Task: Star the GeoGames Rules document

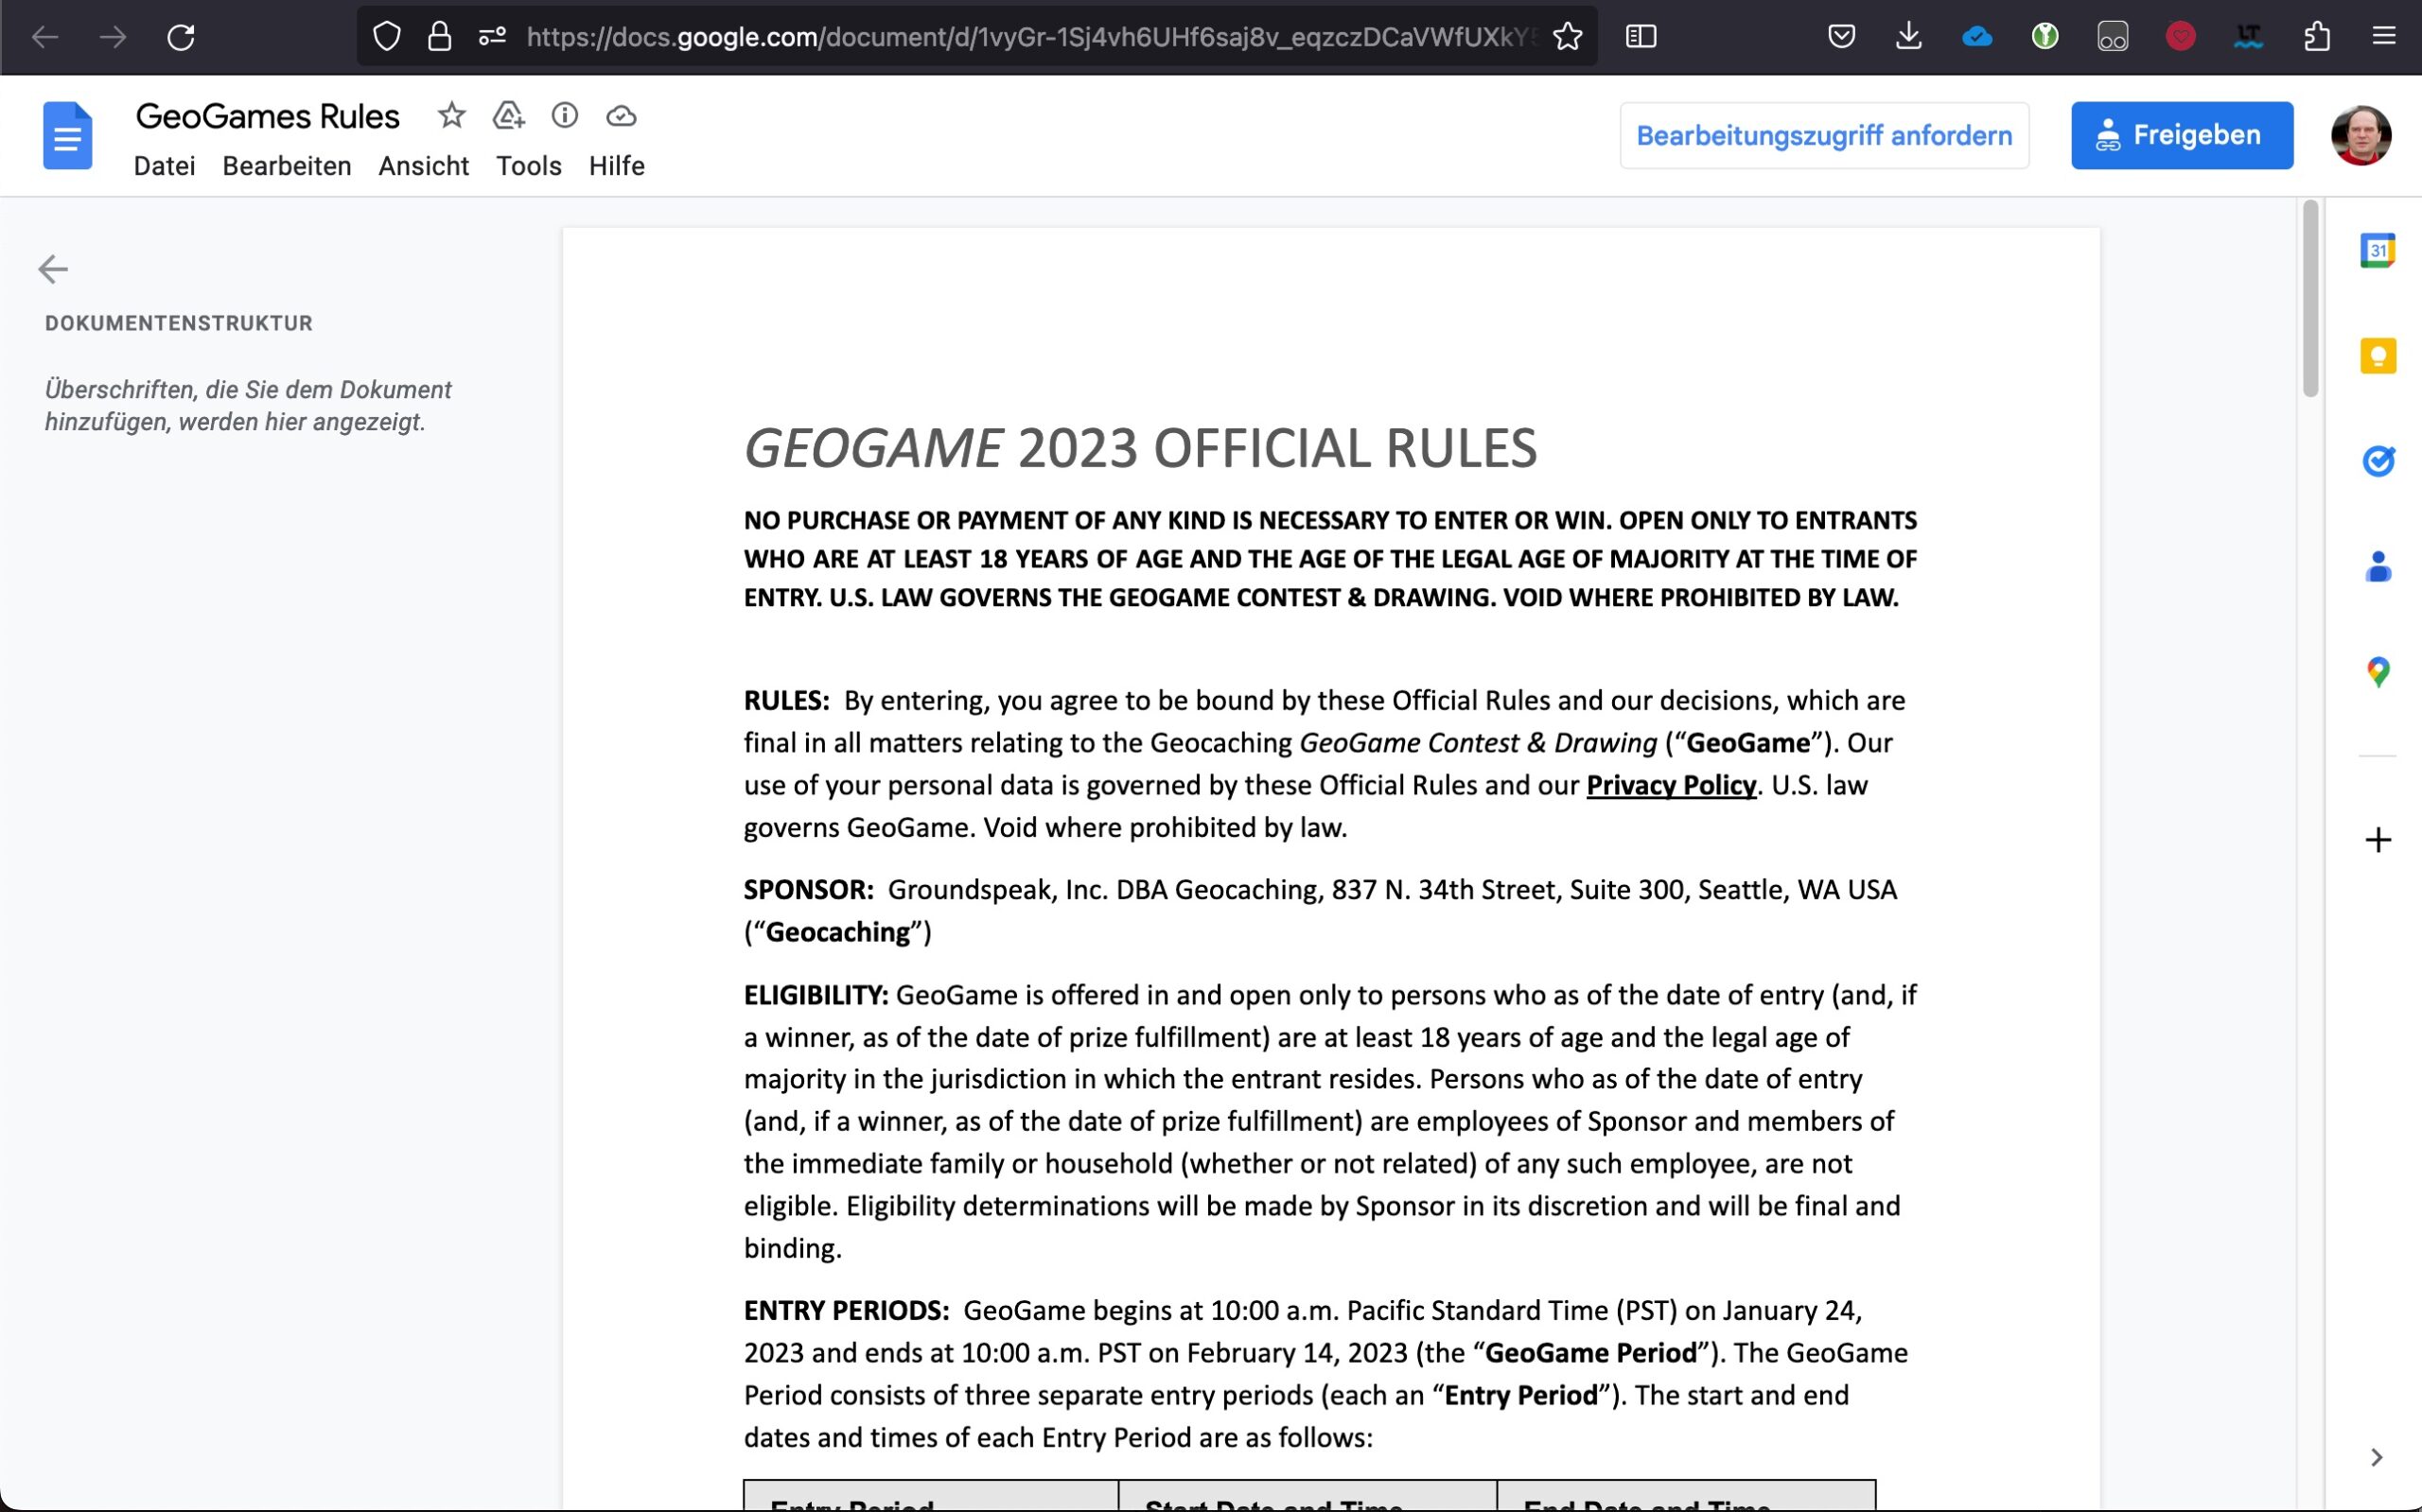Action: pos(451,116)
